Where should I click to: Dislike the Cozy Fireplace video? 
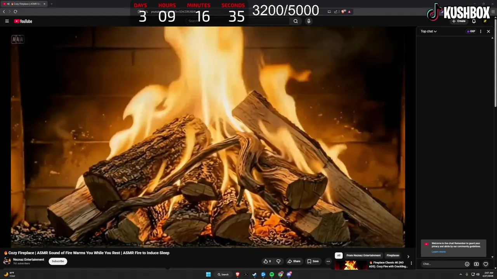coord(278,261)
